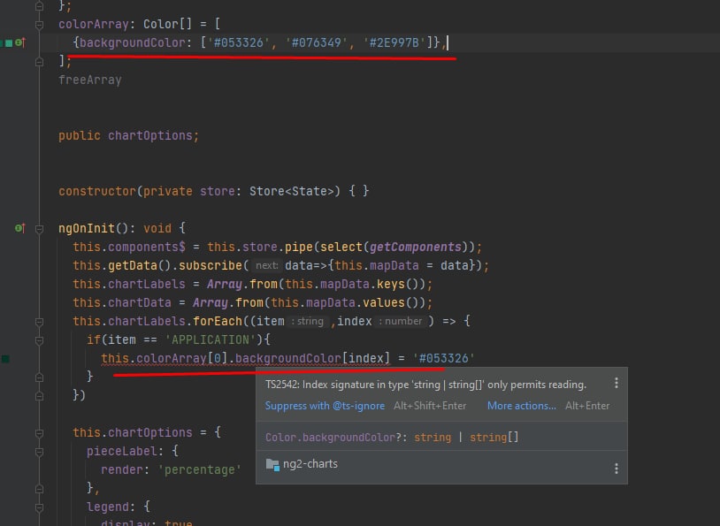Image resolution: width=720 pixels, height=526 pixels.
Task: Collapse the pieceLabel object
Action: pos(40,452)
